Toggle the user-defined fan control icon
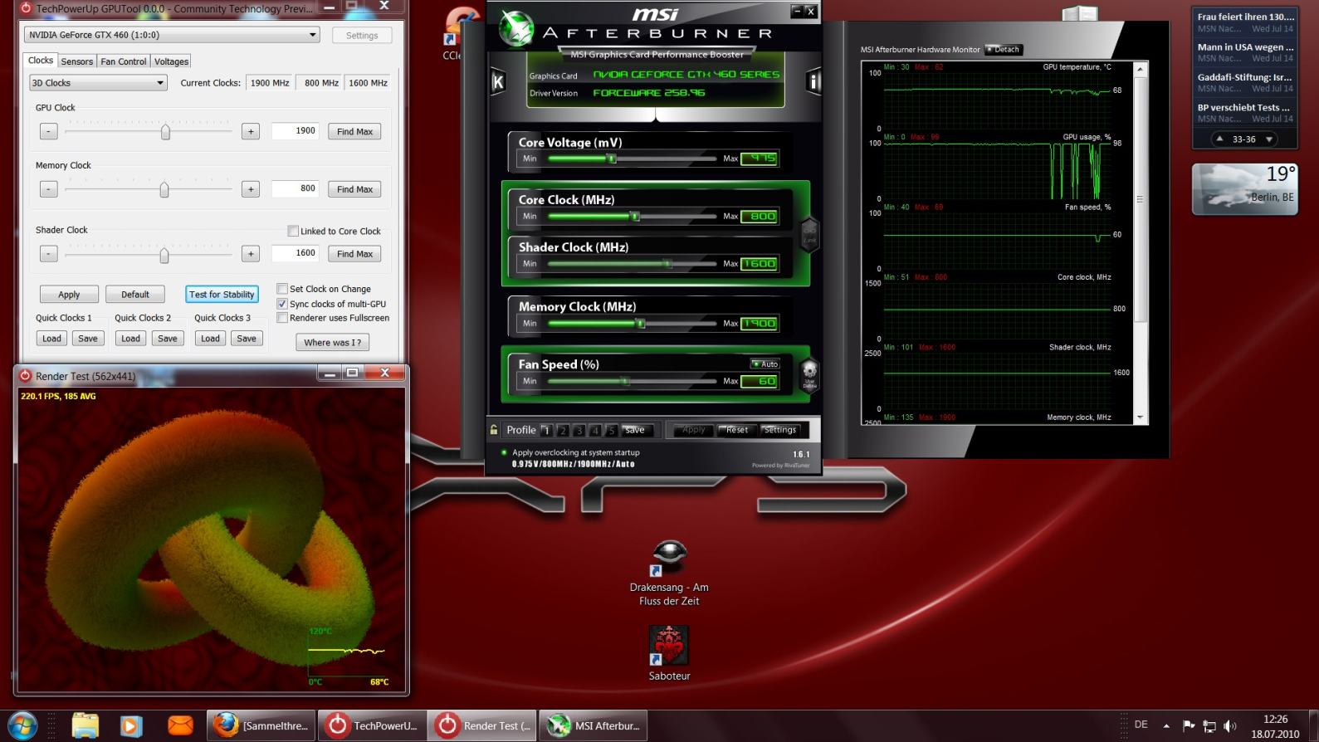The height and width of the screenshot is (742, 1319). tap(809, 375)
